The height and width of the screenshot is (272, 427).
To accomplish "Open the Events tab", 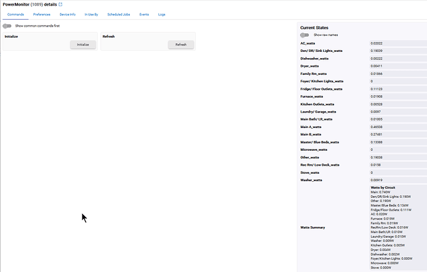I will (144, 14).
